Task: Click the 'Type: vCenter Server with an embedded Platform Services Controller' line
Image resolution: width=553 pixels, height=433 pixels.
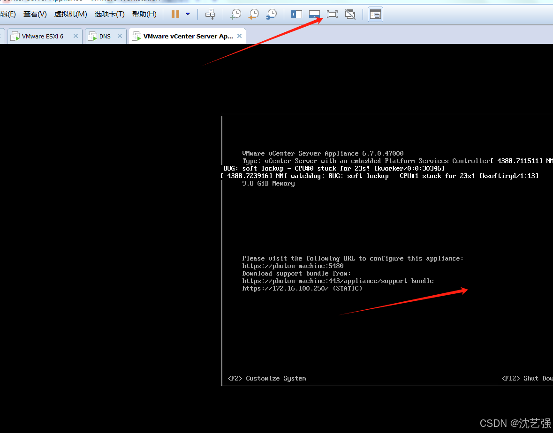Action: click(x=366, y=161)
